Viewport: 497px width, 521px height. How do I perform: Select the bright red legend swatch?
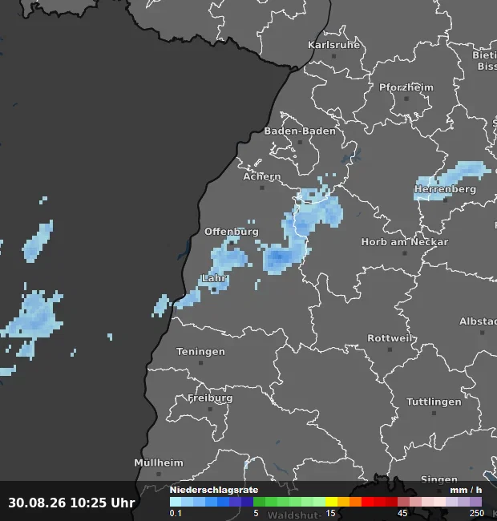[367, 502]
